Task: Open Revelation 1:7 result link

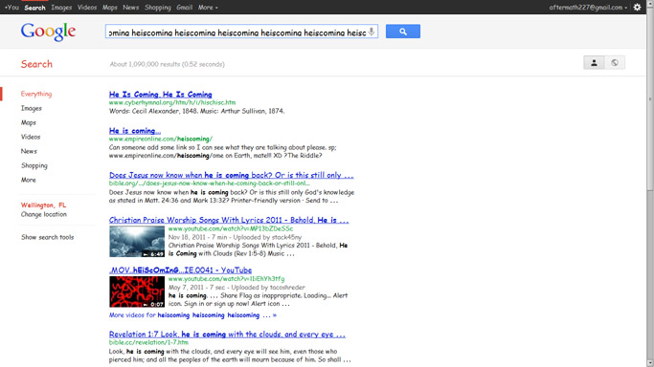Action: pos(227,335)
